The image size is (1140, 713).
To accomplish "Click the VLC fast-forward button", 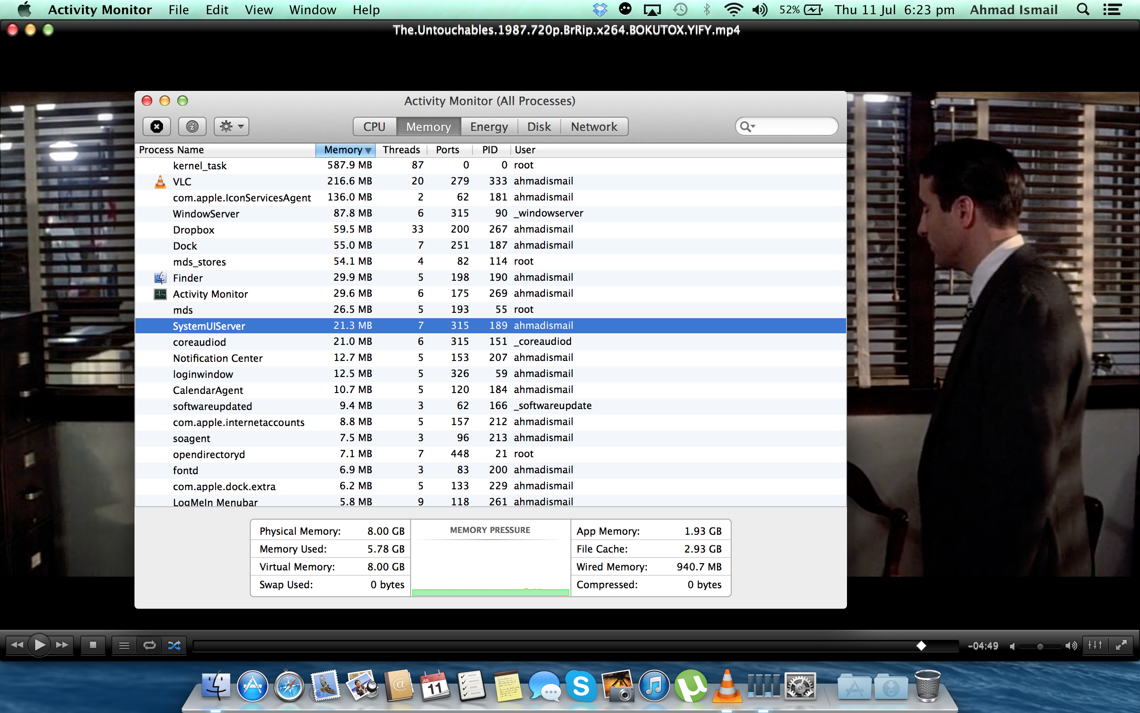I will coord(62,645).
